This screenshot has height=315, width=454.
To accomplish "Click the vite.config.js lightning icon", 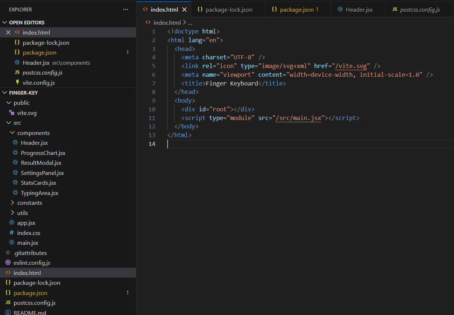I will coord(17,83).
